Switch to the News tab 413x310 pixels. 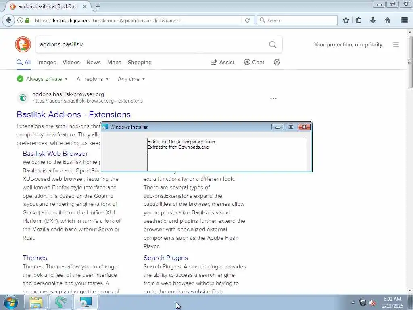[x=94, y=63]
